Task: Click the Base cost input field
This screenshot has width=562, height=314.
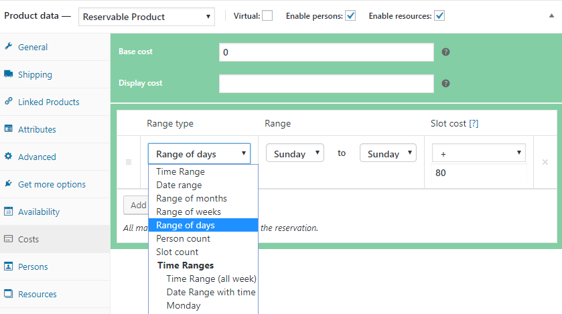Action: point(326,52)
